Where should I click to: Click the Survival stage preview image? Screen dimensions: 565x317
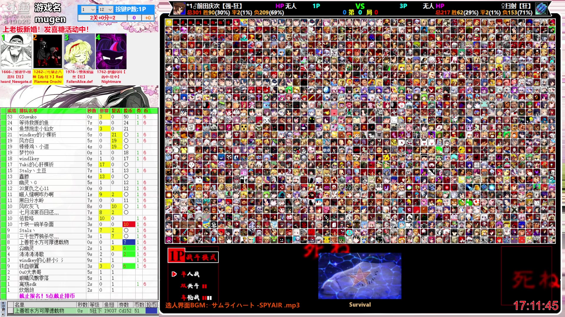[x=360, y=276]
